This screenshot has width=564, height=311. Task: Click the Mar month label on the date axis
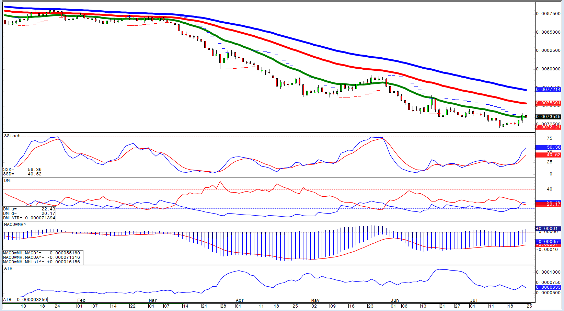[153, 300]
